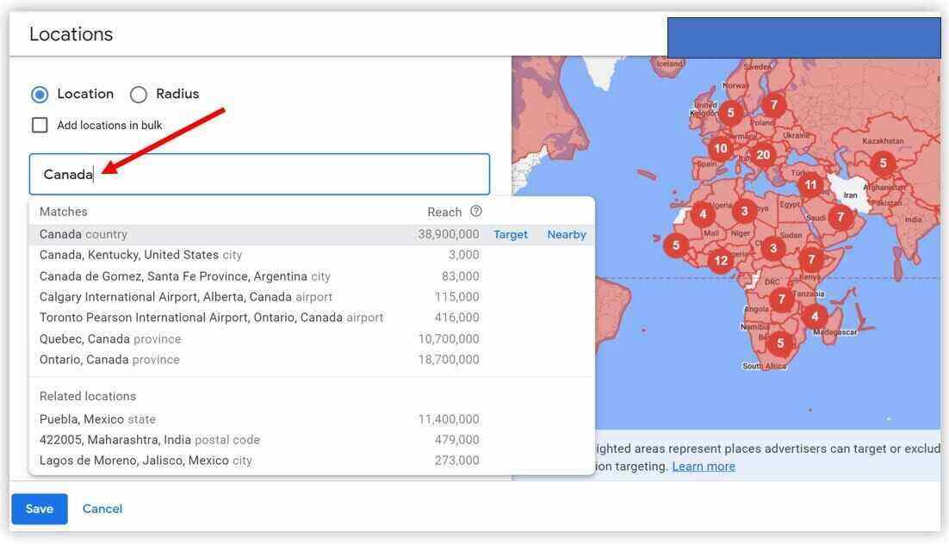Click the 38,900,000 reach value
This screenshot has width=949, height=544.
click(449, 234)
